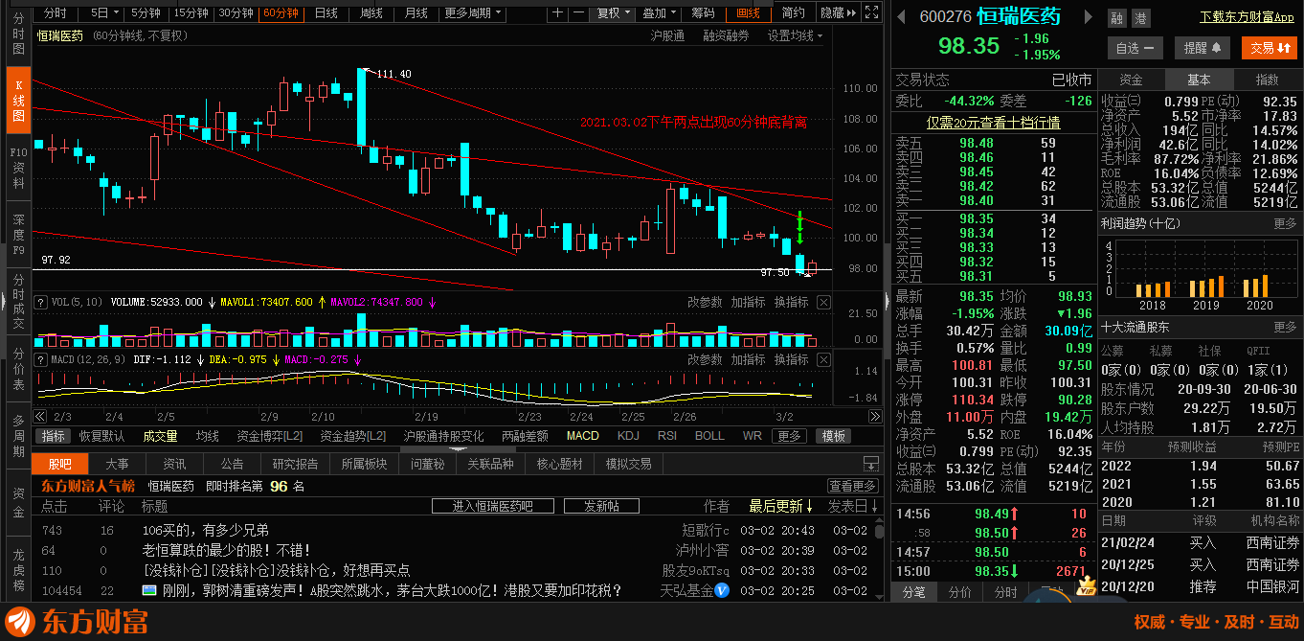Toggle 简约 simple view
The height and width of the screenshot is (641, 1304).
(x=793, y=12)
